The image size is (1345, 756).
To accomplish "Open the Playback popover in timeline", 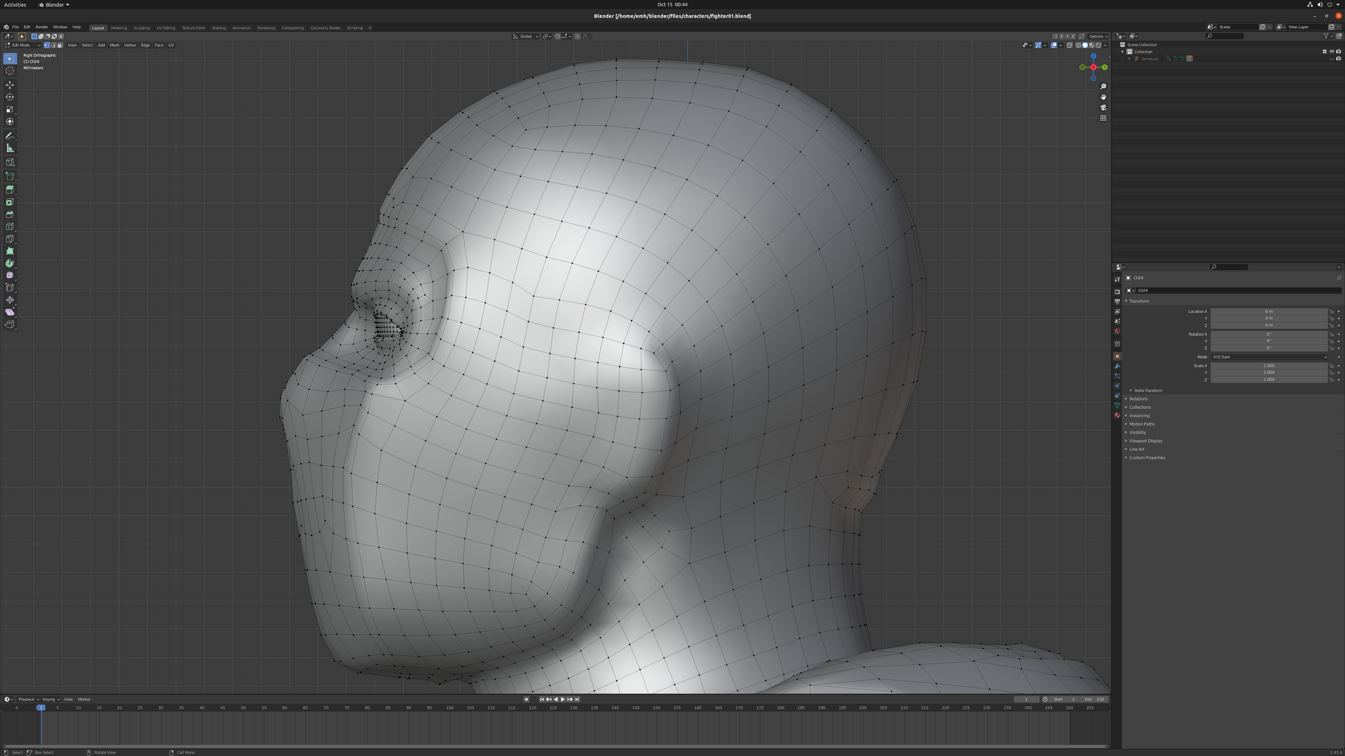I will pyautogui.click(x=28, y=700).
